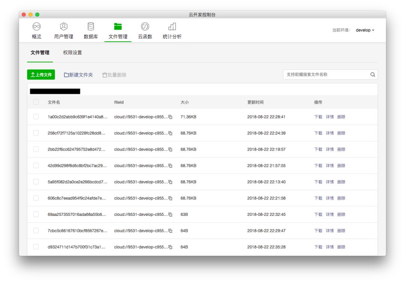Image resolution: width=405 pixels, height=283 pixels.
Task: Copy fileid of file 7cbc5c66167610bcf8567267e
Action: 171,231
